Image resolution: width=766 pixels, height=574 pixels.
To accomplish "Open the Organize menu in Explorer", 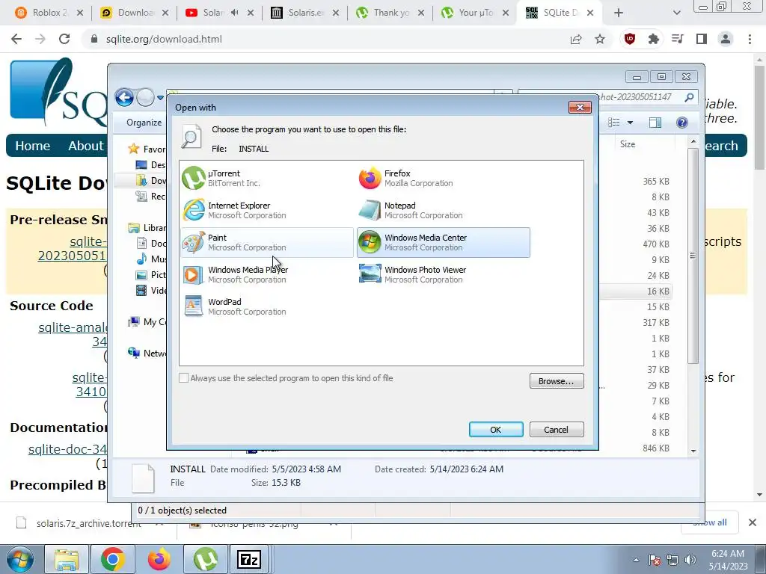I will coord(144,123).
